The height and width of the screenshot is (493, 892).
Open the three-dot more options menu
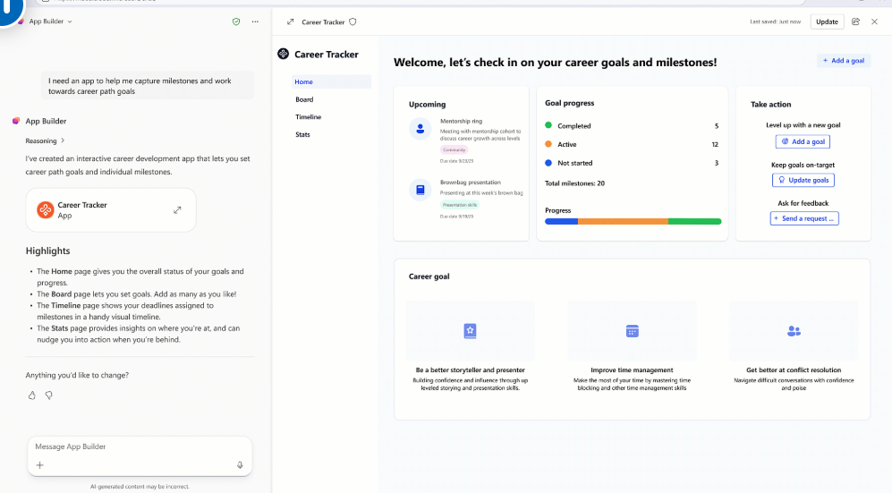pyautogui.click(x=255, y=21)
